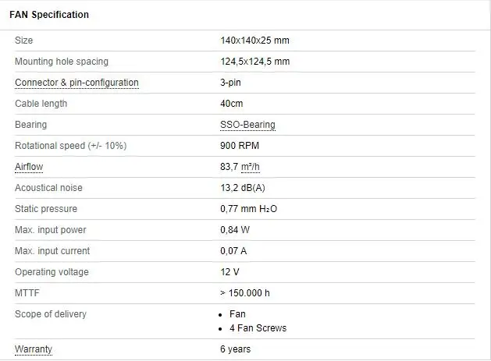The height and width of the screenshot is (361, 491).
Task: Open the Airflow glossary link
Action: (x=29, y=167)
